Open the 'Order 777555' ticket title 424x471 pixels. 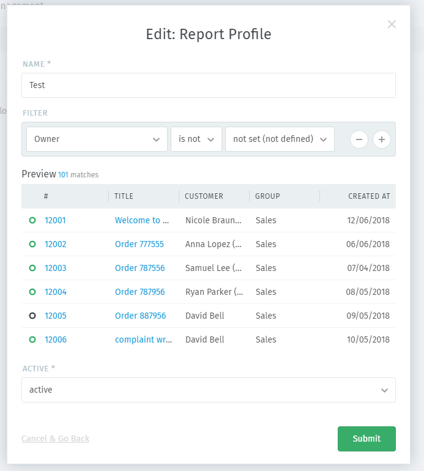(139, 244)
